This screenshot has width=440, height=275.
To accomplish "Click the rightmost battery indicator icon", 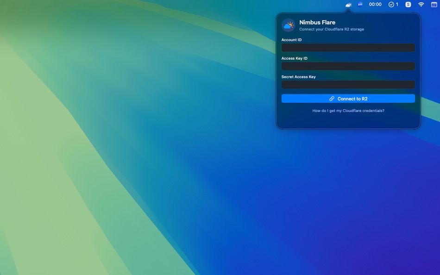I will pos(434,4).
